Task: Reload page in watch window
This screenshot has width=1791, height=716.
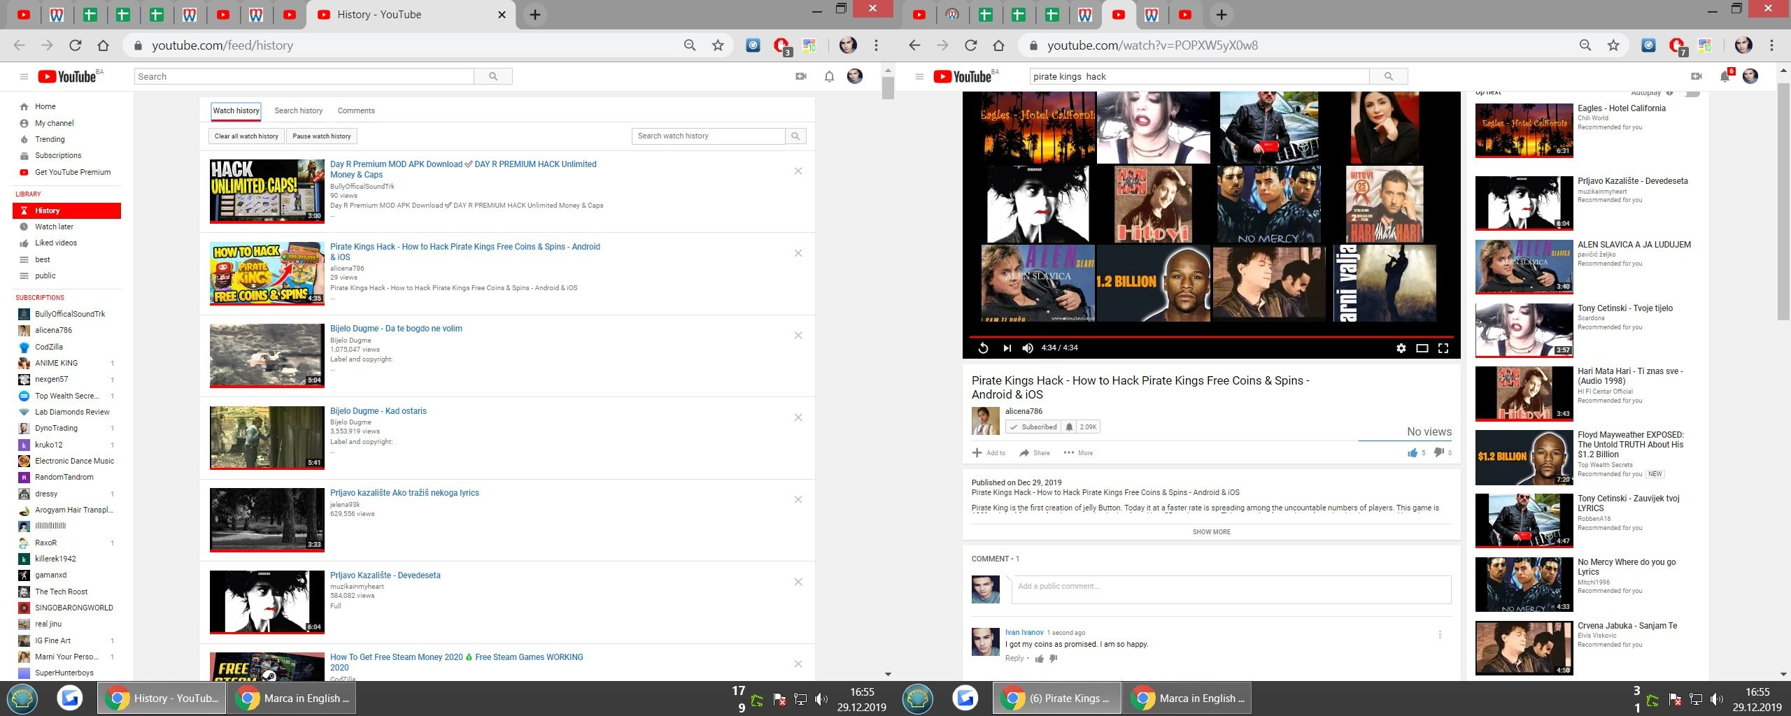Action: point(970,45)
